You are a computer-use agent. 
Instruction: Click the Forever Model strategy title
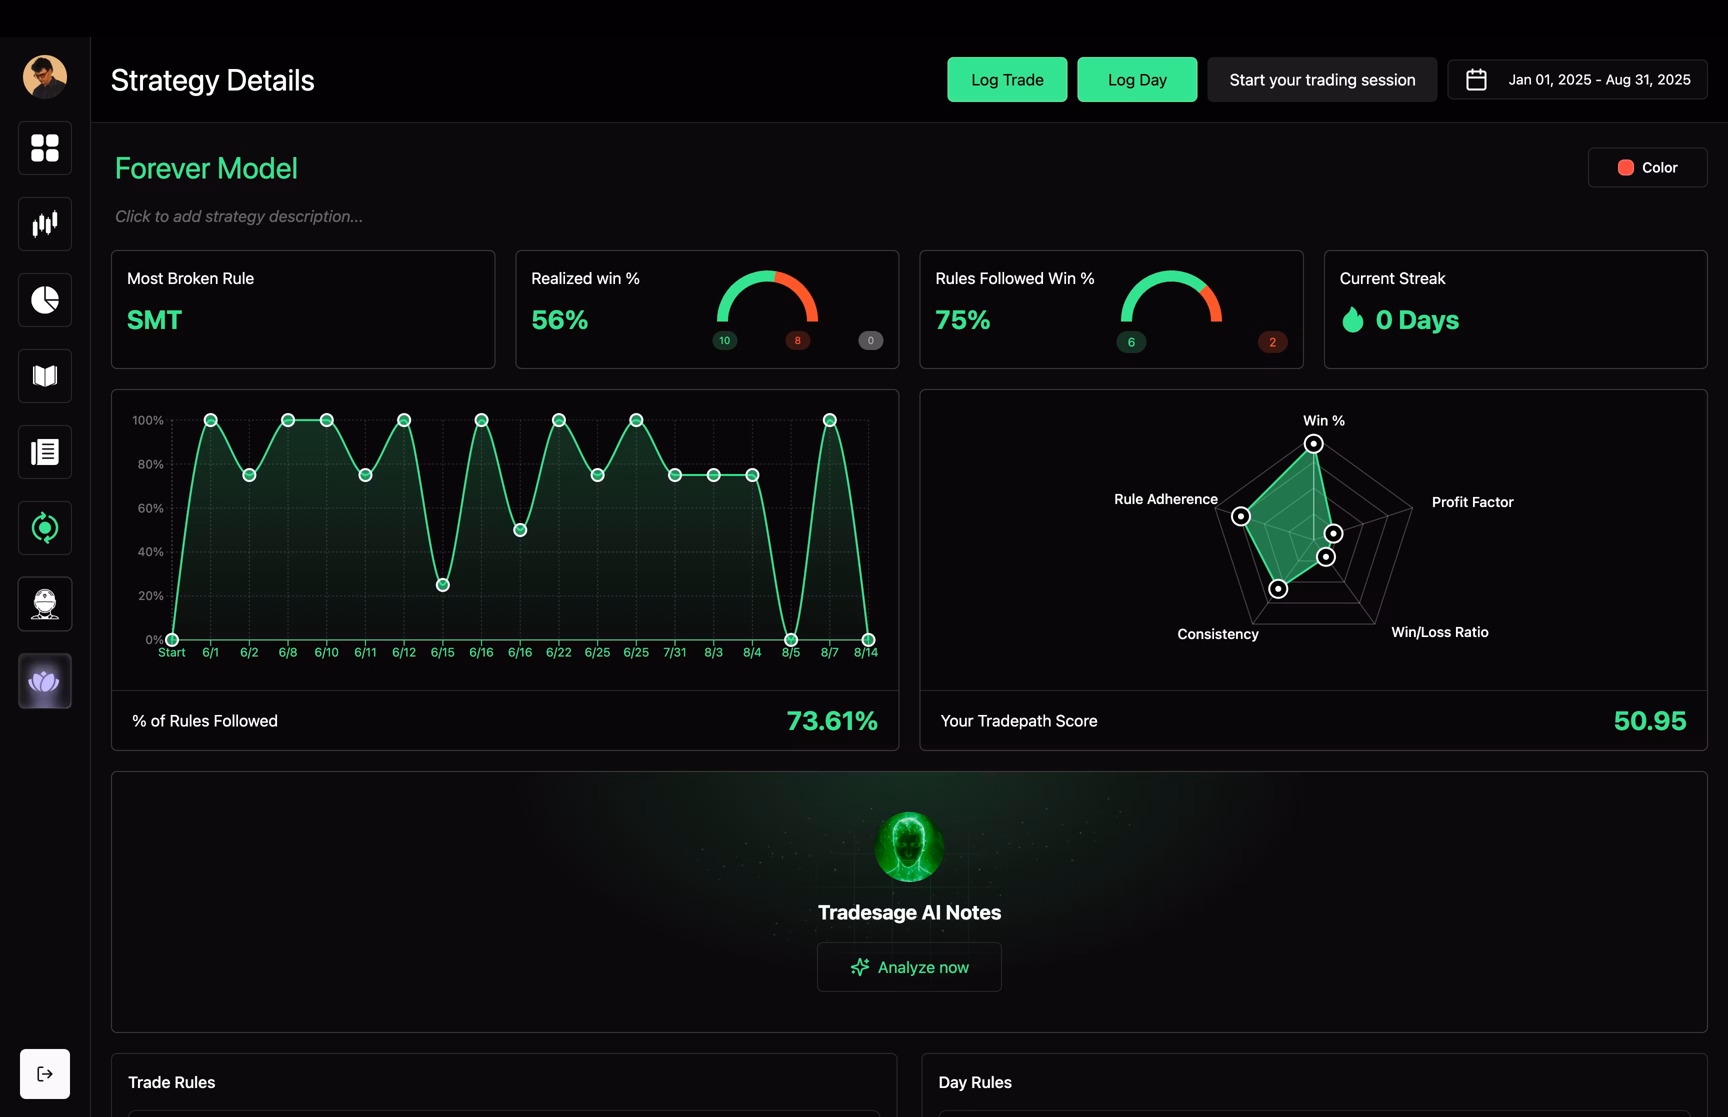pyautogui.click(x=206, y=168)
